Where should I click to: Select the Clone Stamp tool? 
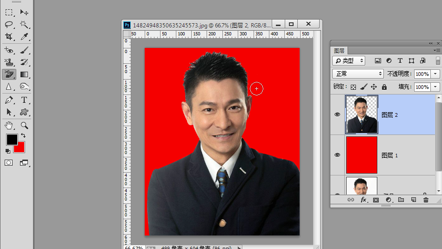click(x=9, y=62)
